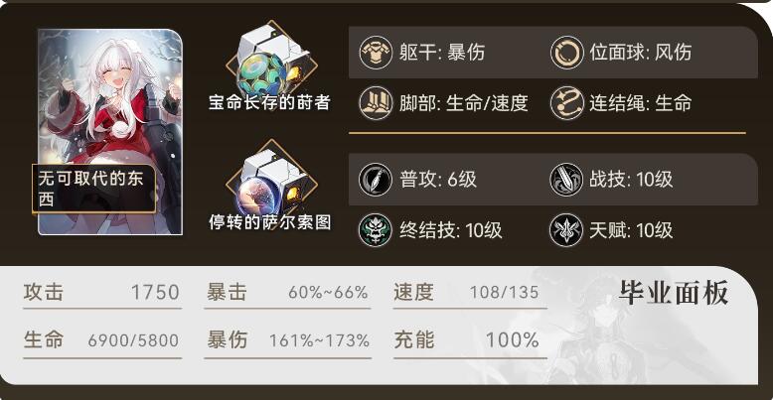The height and width of the screenshot is (400, 773).
Task: Click the planar sphere 位面球 icon
Action: (x=567, y=53)
